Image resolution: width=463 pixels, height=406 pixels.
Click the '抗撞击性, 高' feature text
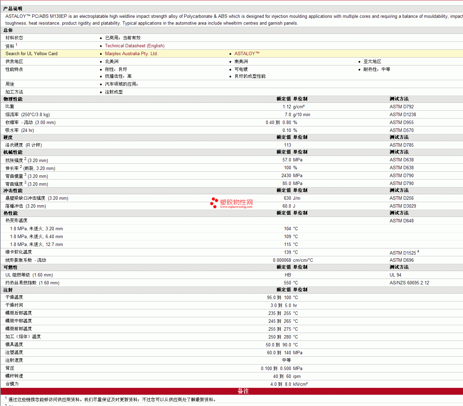point(118,76)
